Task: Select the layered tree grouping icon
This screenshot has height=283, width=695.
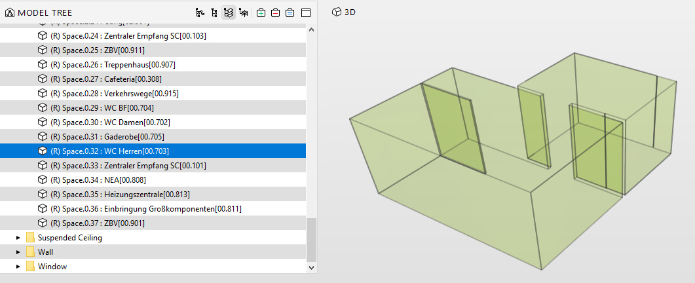Action: 229,12
